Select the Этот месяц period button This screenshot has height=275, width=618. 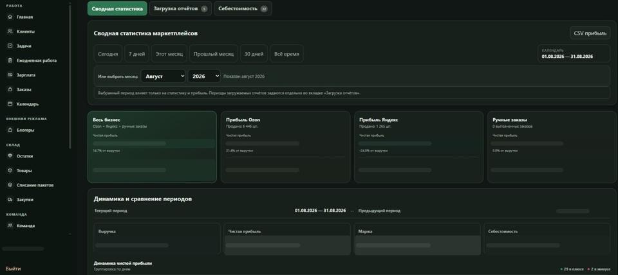169,54
